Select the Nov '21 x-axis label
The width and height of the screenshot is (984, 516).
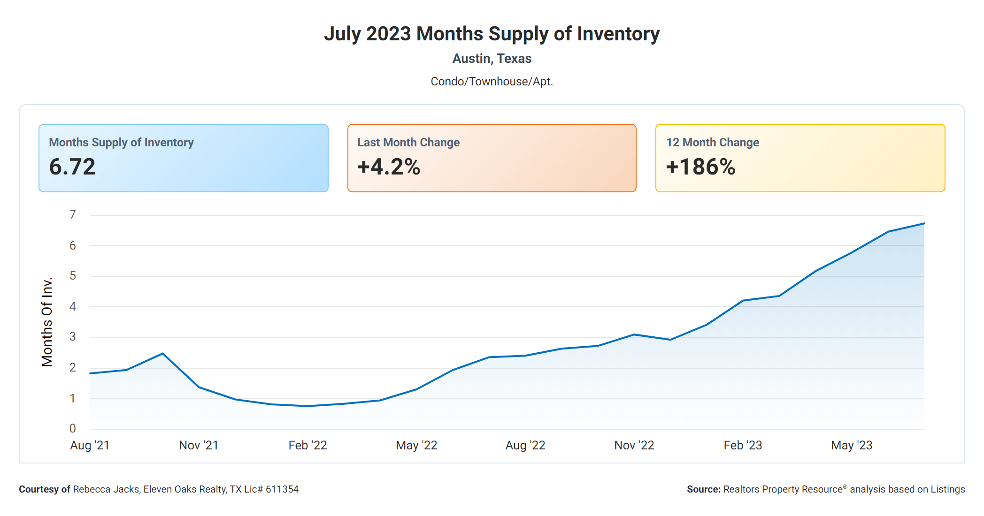(x=199, y=445)
